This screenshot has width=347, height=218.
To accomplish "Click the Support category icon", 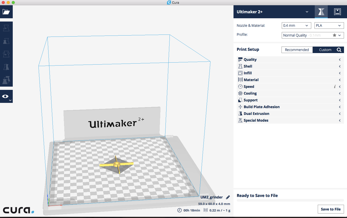I will [x=240, y=100].
